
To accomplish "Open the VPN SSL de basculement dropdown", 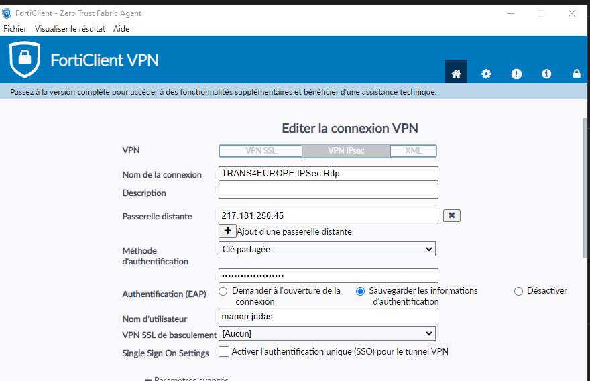I will [x=327, y=333].
